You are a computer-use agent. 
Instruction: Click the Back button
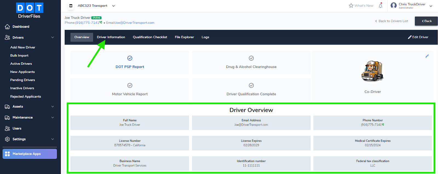pyautogui.click(x=426, y=21)
